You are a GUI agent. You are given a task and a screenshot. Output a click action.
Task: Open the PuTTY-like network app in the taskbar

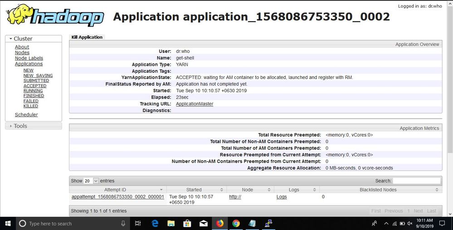point(268,223)
